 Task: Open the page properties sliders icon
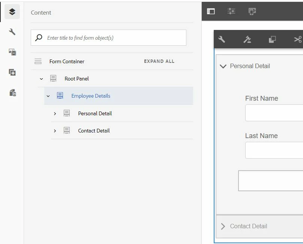(231, 11)
